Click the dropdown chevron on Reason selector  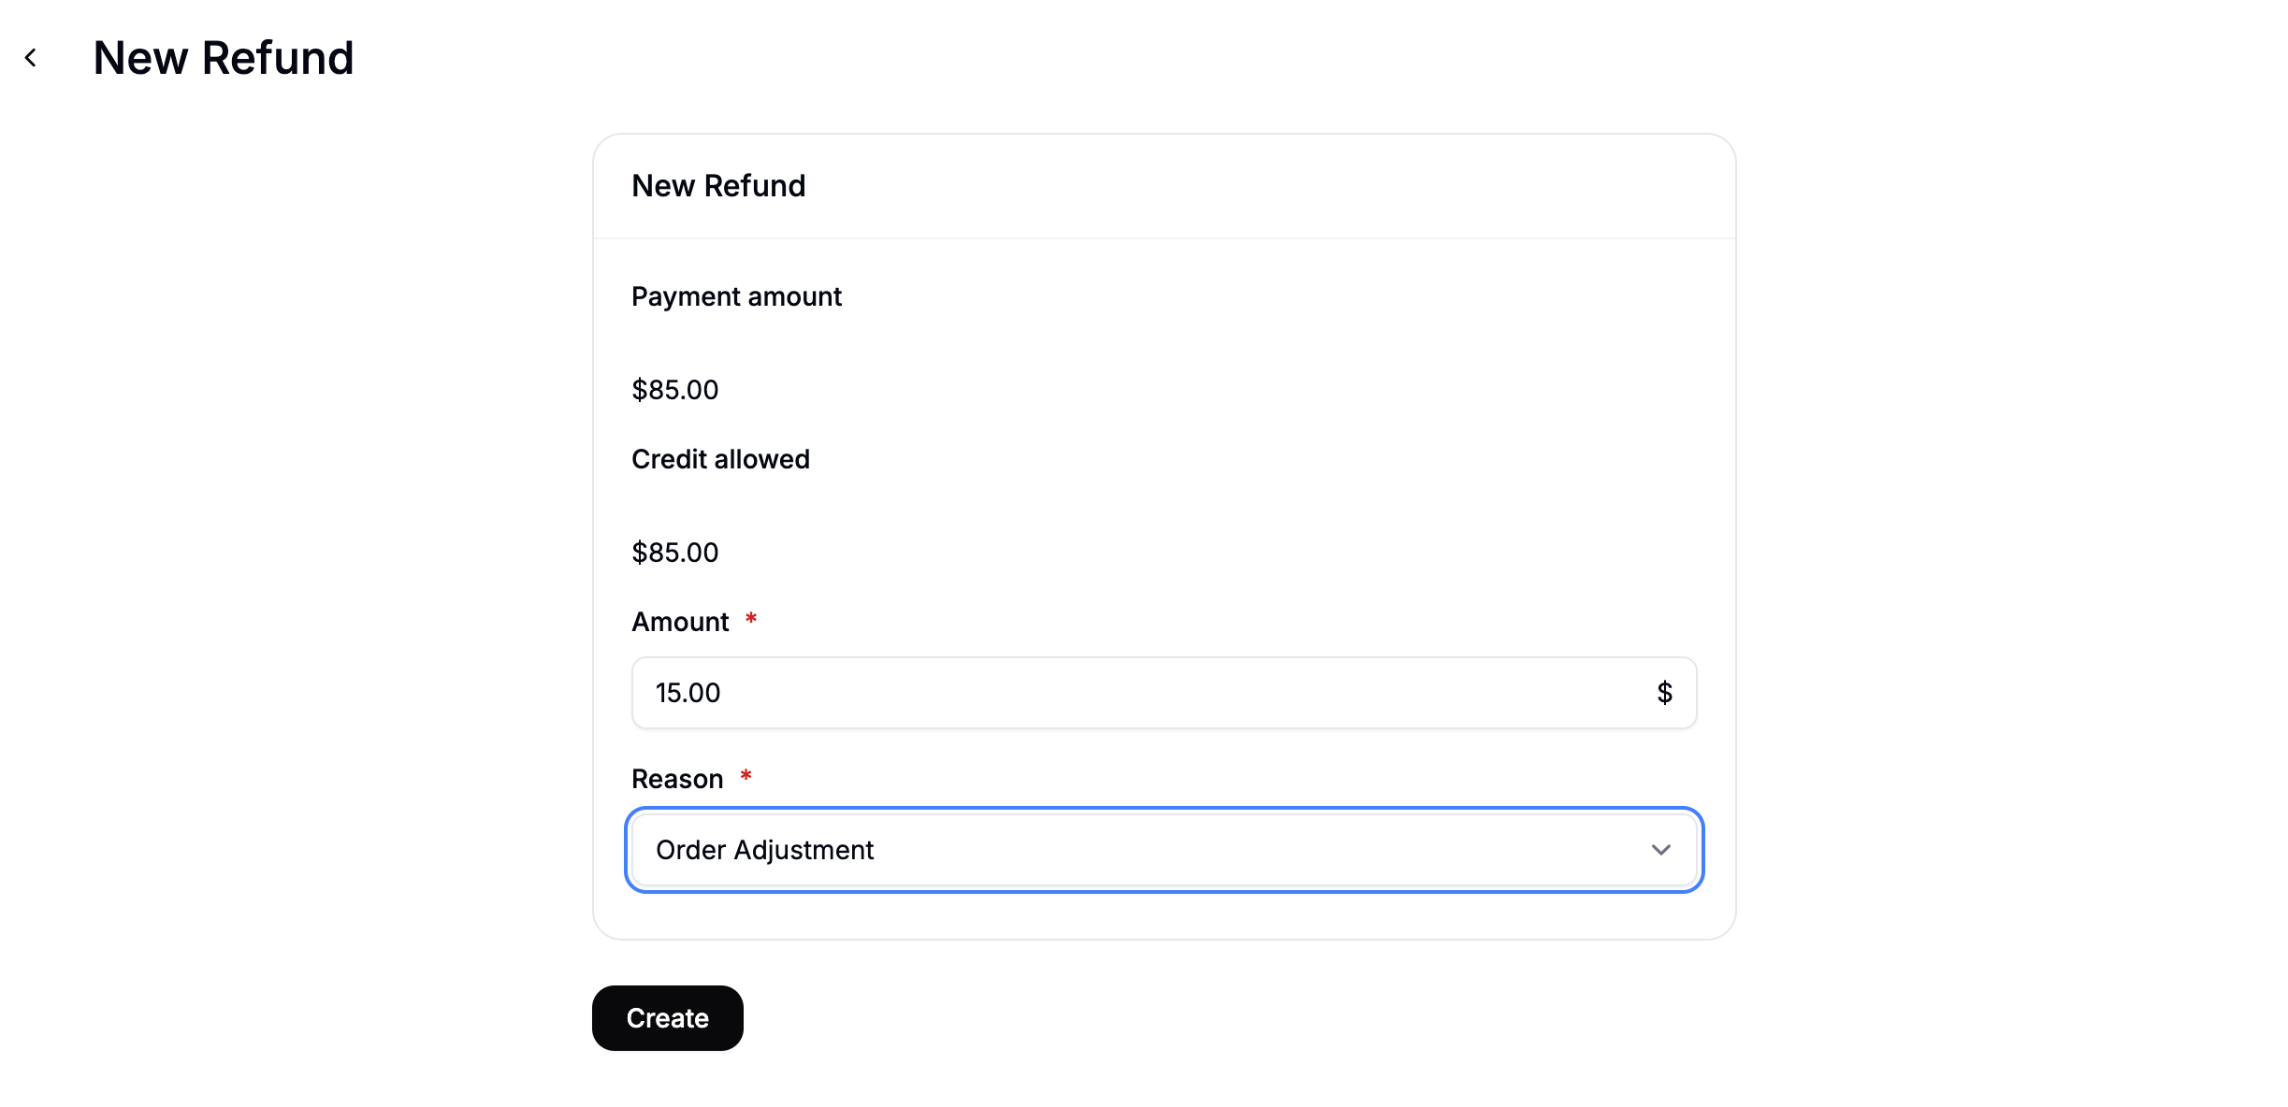click(x=1661, y=850)
